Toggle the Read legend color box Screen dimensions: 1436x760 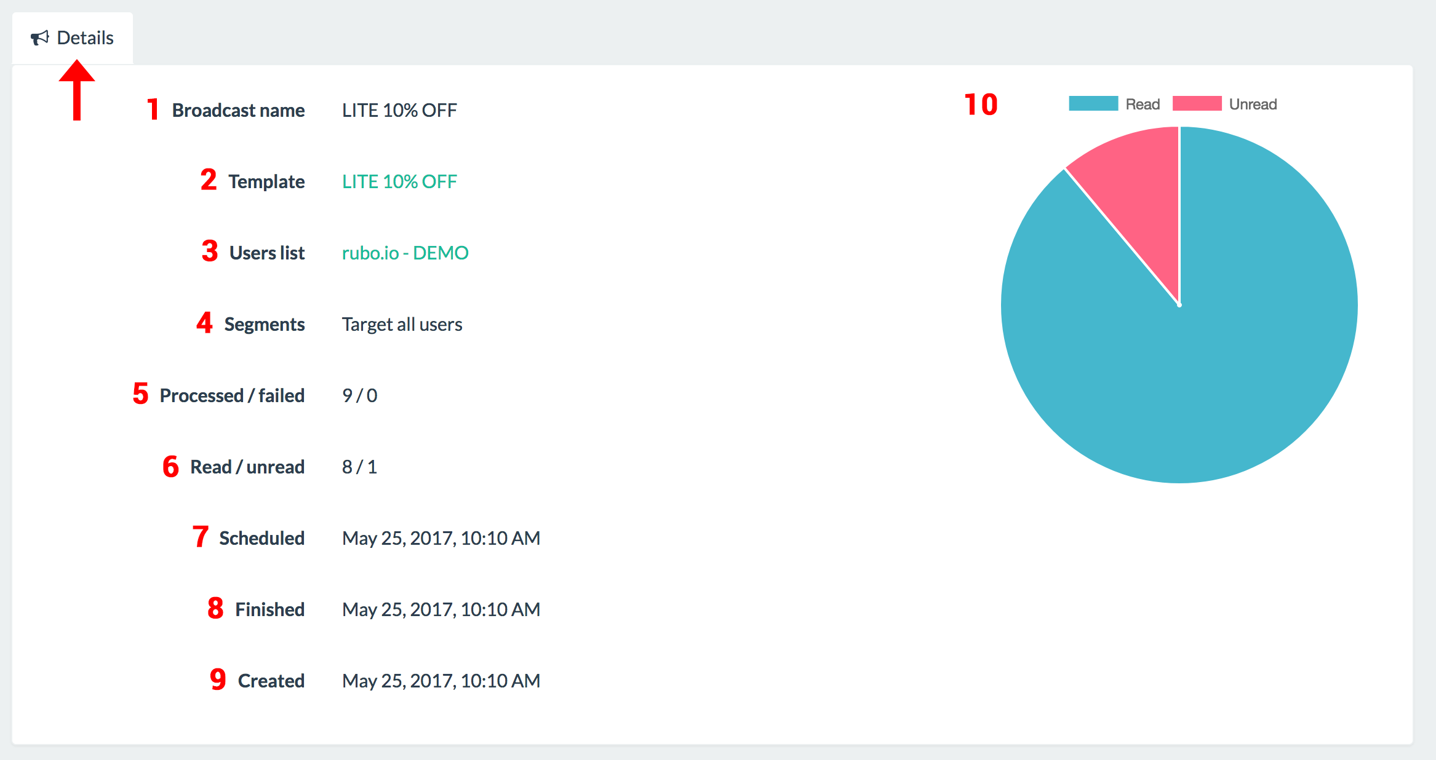pyautogui.click(x=1093, y=104)
